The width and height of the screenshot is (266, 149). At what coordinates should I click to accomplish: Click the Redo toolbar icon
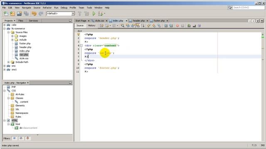[41, 14]
